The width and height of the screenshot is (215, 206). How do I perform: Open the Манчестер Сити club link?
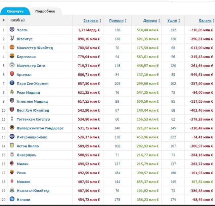click(x=31, y=66)
